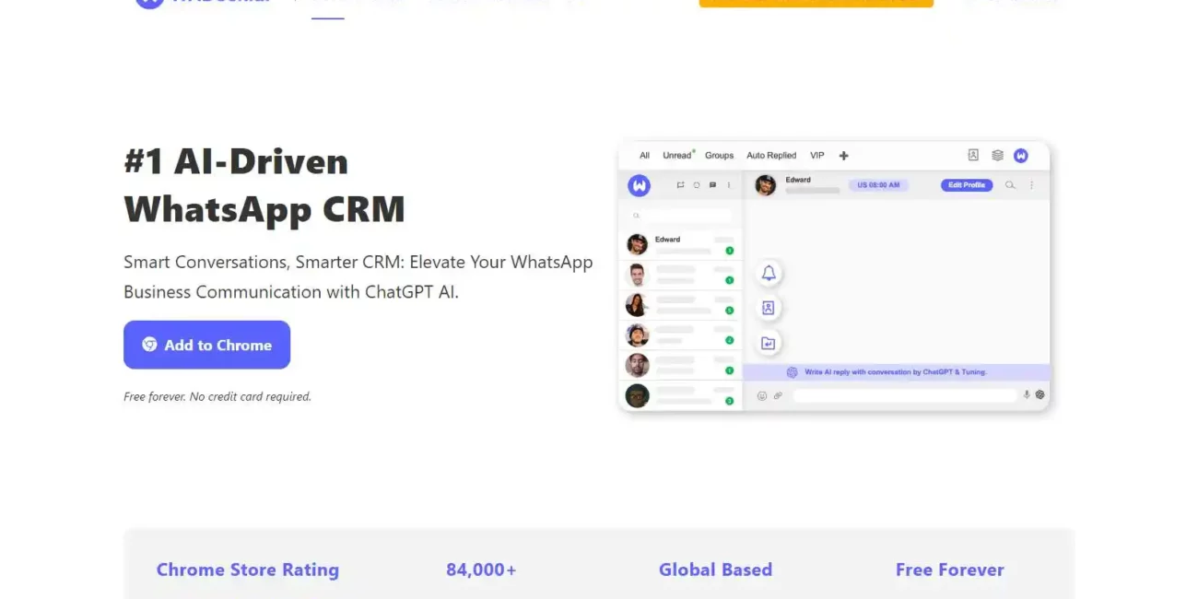Open the emoji picker icon
This screenshot has width=1198, height=599.
(762, 395)
